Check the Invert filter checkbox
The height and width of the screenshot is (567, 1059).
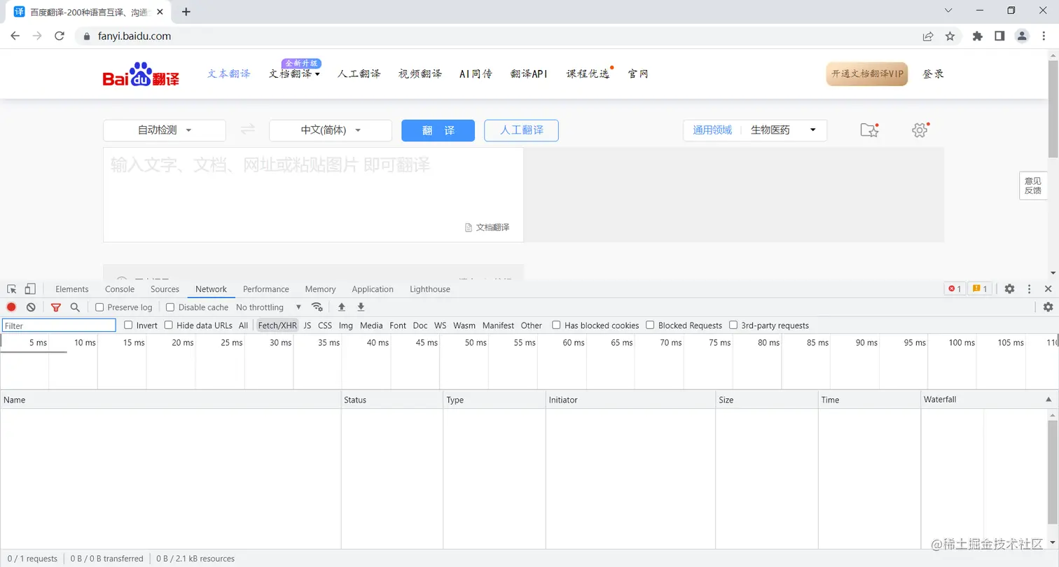click(x=128, y=325)
